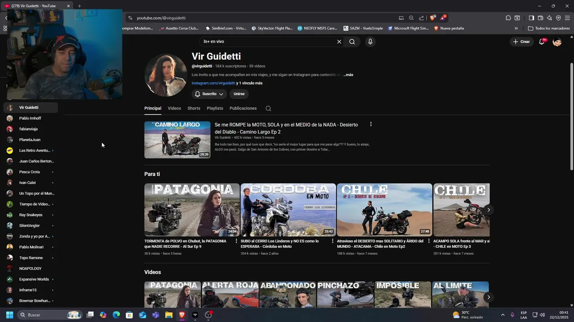574x322 pixels.
Task: Click the share page icon in address bar
Action: [x=422, y=18]
